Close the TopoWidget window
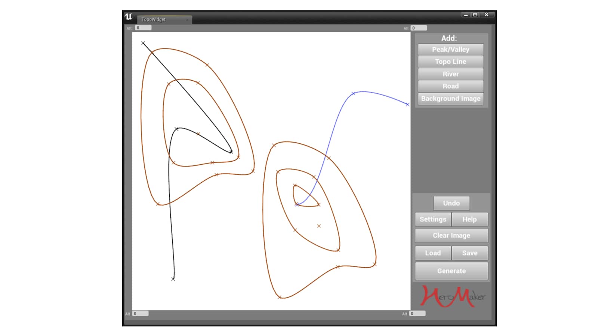This screenshot has height=336, width=598. pos(487,15)
